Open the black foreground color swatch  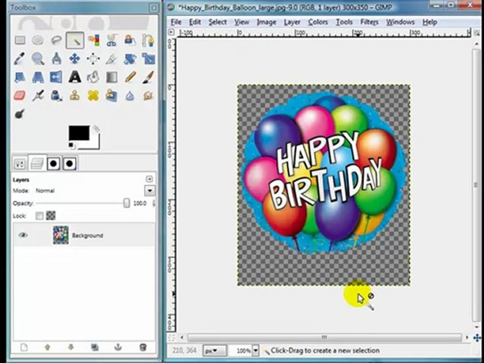(79, 133)
